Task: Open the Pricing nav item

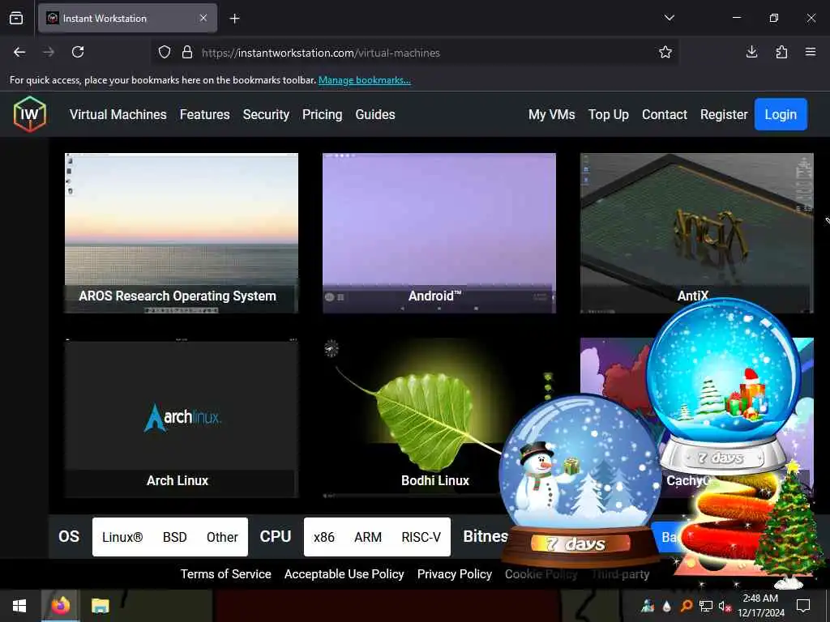Action: pyautogui.click(x=323, y=114)
